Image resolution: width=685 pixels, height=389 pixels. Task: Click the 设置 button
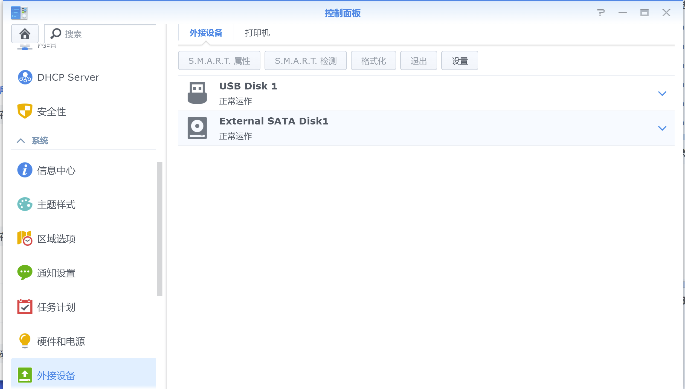pos(460,60)
